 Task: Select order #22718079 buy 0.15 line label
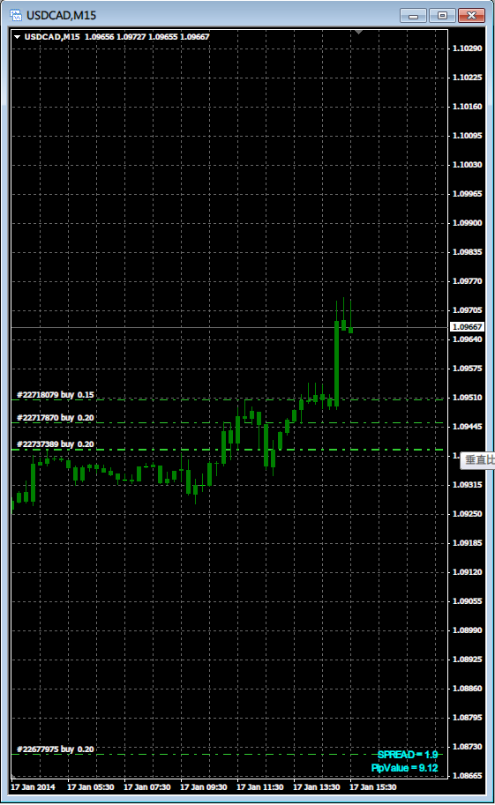point(56,395)
